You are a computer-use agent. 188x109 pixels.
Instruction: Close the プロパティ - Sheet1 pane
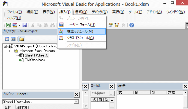(x=77, y=95)
